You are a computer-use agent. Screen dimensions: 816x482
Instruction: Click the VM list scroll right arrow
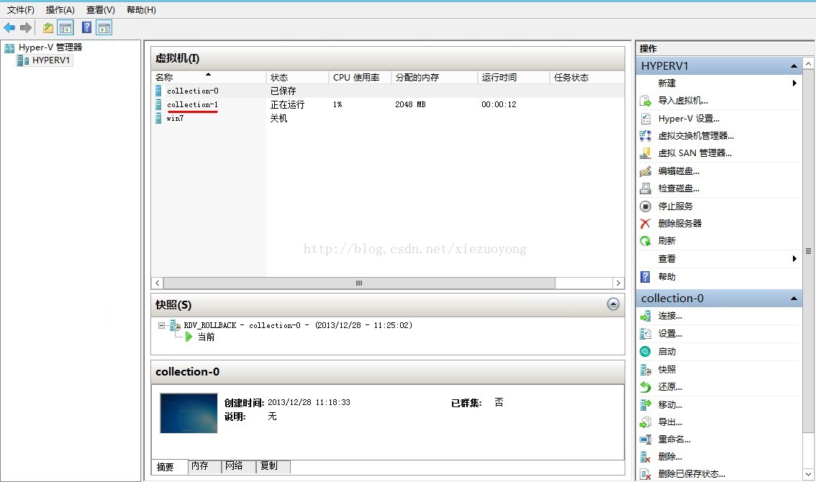point(618,283)
